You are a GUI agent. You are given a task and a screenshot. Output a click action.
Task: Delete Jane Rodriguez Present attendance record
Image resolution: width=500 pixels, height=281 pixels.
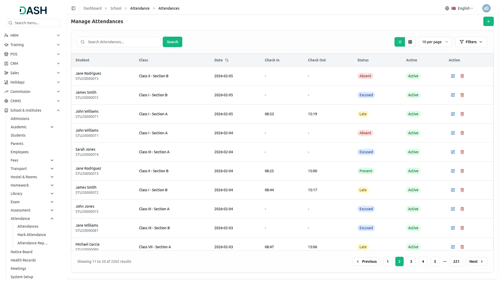click(x=462, y=171)
